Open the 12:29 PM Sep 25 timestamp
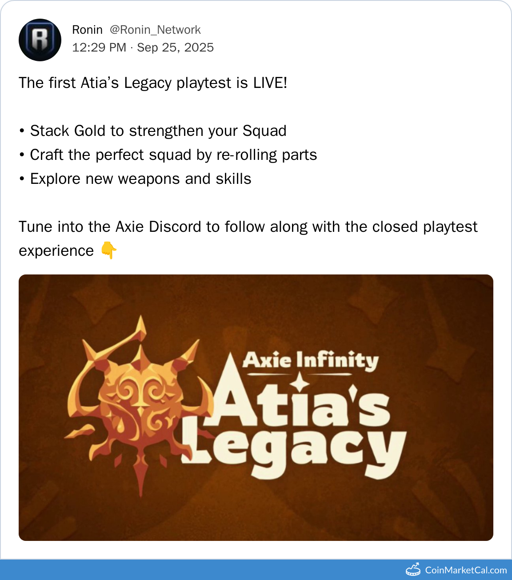 (x=143, y=48)
